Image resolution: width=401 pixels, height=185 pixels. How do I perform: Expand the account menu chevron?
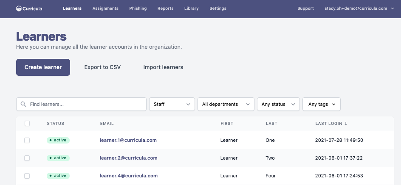[393, 8]
